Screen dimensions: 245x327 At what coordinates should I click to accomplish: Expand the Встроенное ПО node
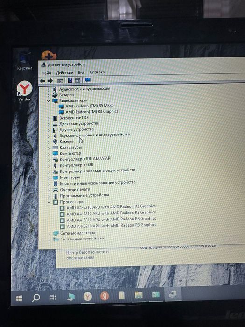point(49,119)
